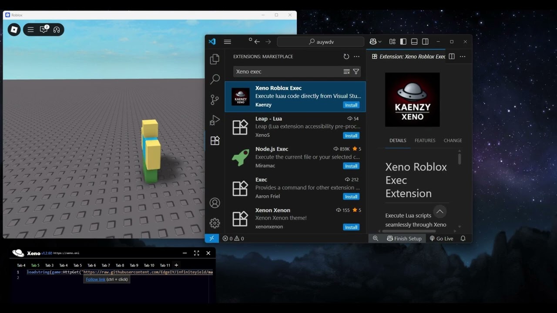Open the Source Control view

[215, 100]
